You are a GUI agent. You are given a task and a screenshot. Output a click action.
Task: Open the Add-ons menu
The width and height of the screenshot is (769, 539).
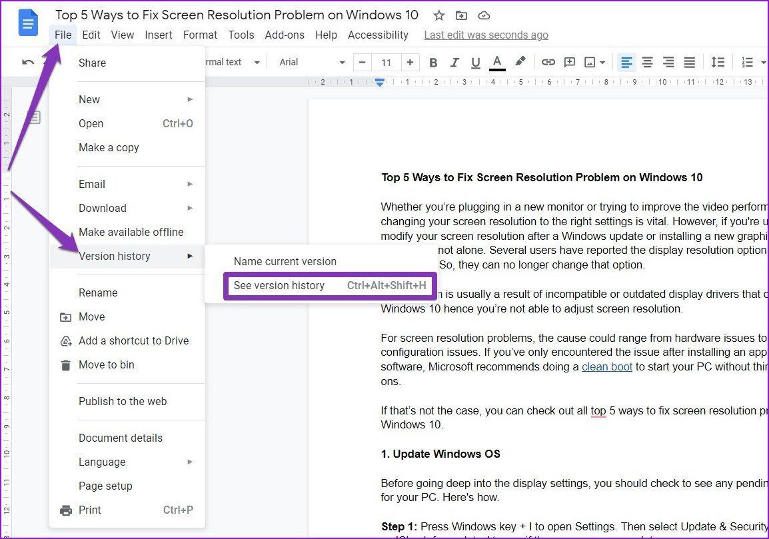(285, 35)
